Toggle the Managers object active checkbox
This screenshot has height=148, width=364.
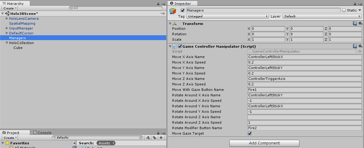point(183,10)
